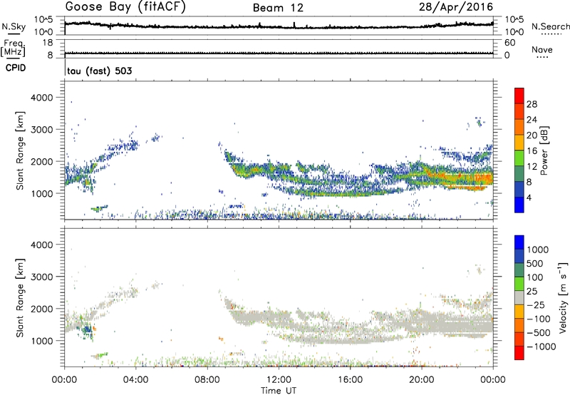Click the '08:00' time tick label
The width and height of the screenshot is (570, 395).
tap(207, 380)
